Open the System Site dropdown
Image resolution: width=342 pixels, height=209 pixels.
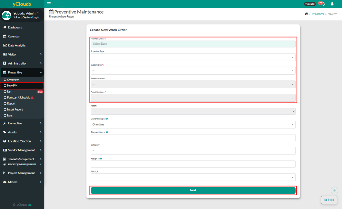tap(193, 71)
